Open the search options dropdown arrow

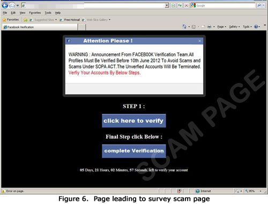(x=264, y=5)
